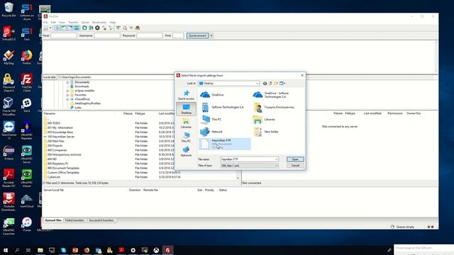Open the Bookmarks menu in FileZilla
Image resolution: width=454 pixels, height=255 pixels.
click(99, 22)
